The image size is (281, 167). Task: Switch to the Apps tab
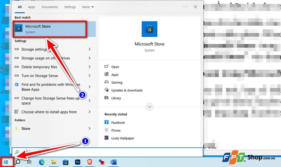(32, 7)
